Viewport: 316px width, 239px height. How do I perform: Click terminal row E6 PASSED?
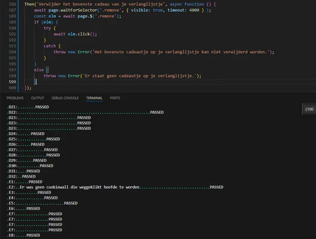click(24, 209)
